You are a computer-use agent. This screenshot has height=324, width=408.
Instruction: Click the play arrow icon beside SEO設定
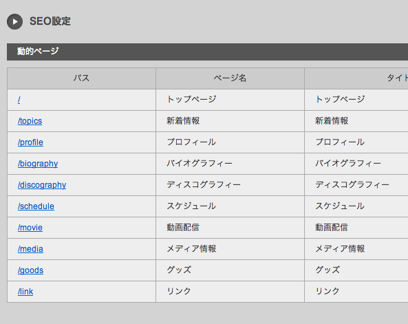(15, 21)
